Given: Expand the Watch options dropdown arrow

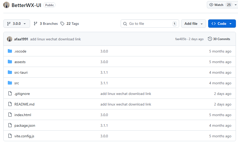Looking at the screenshot, I should [235, 5].
